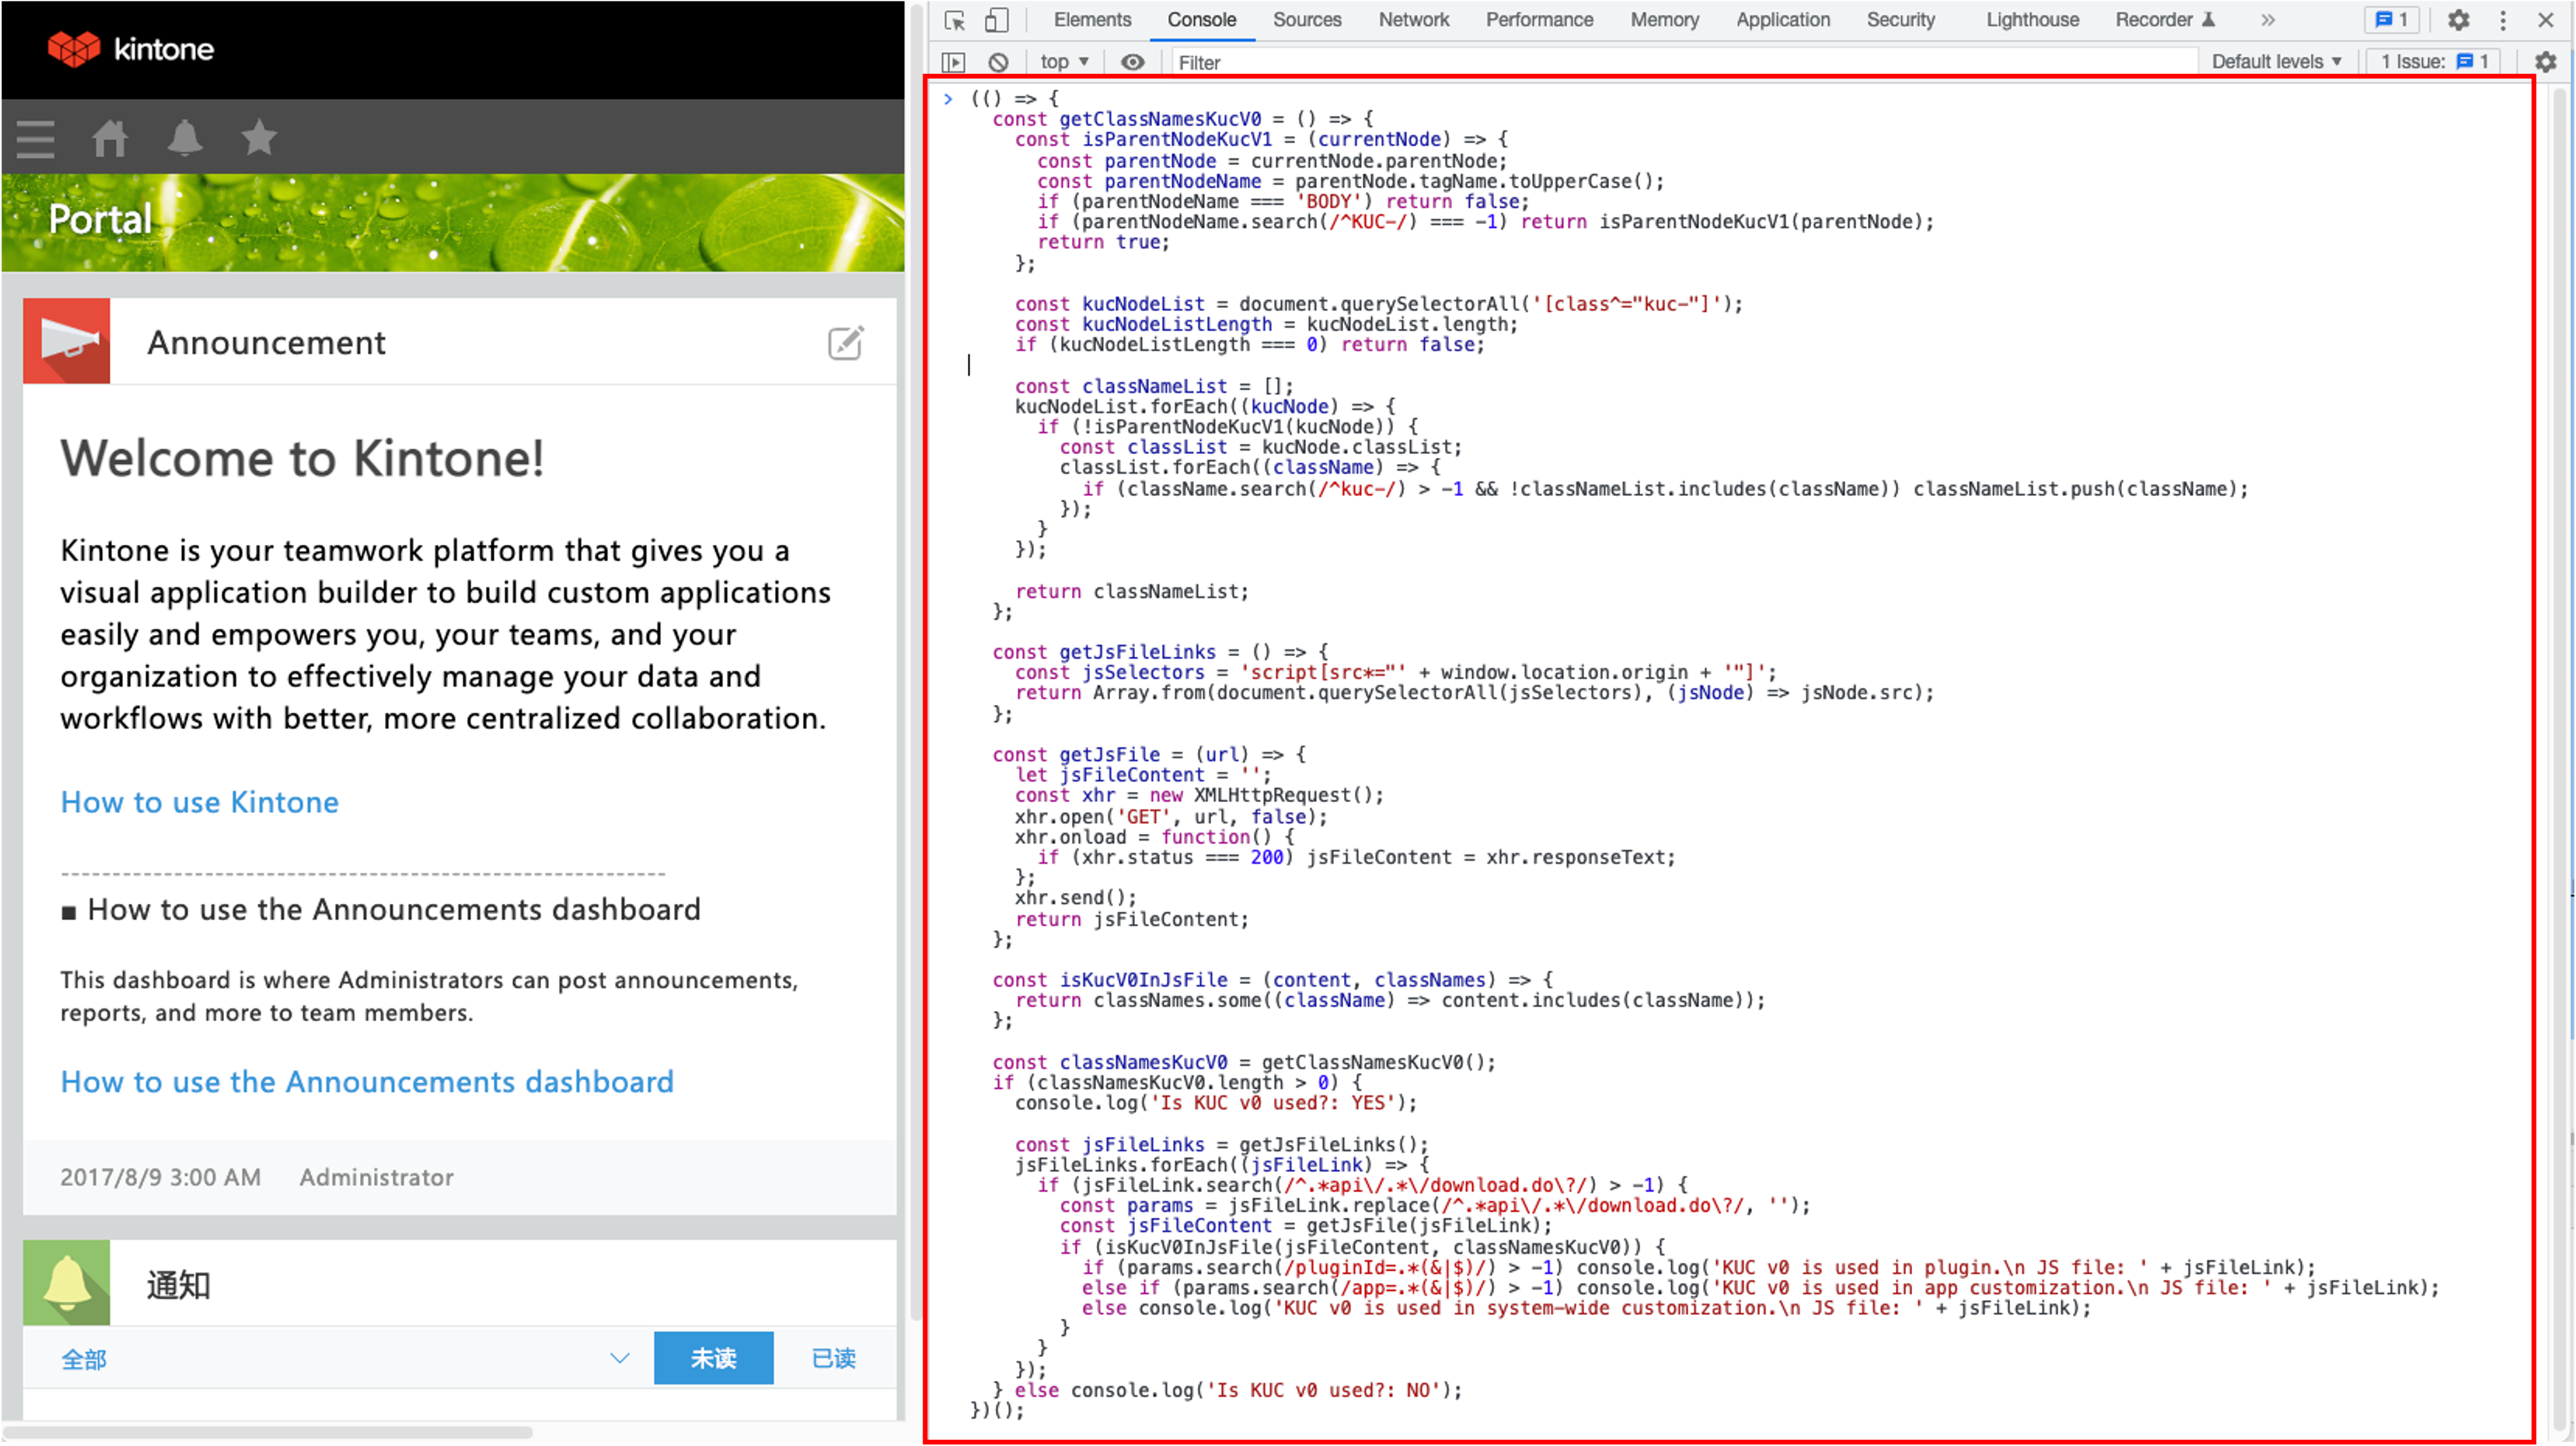Screen dimensions: 2576x1446
Task: Open the Default levels dropdown
Action: (2276, 61)
